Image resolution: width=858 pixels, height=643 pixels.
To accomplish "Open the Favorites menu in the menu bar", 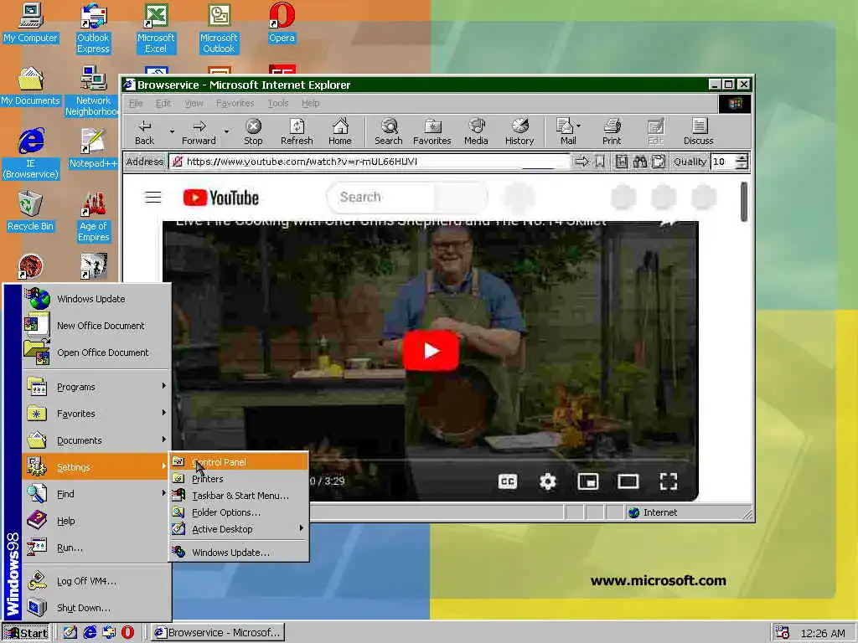I will (235, 103).
